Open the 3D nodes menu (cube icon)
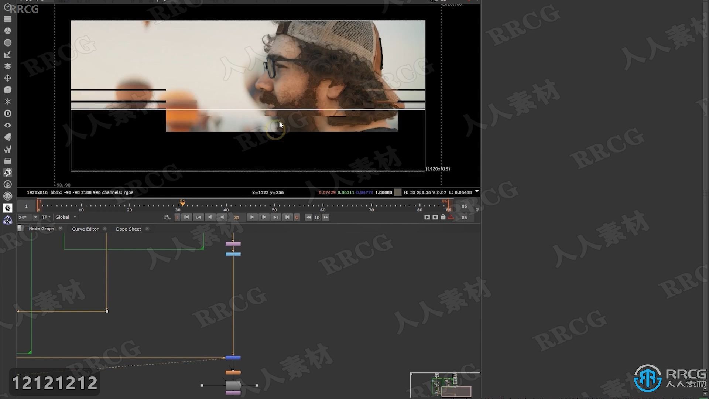The height and width of the screenshot is (399, 709). 7,90
